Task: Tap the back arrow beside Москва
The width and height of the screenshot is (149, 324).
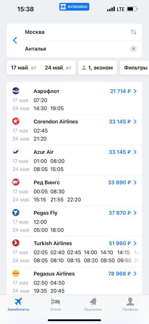Action: point(15,40)
